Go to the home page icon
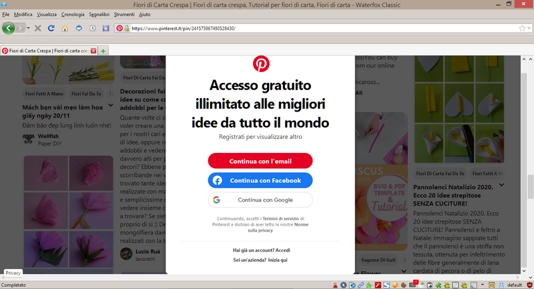 65,28
